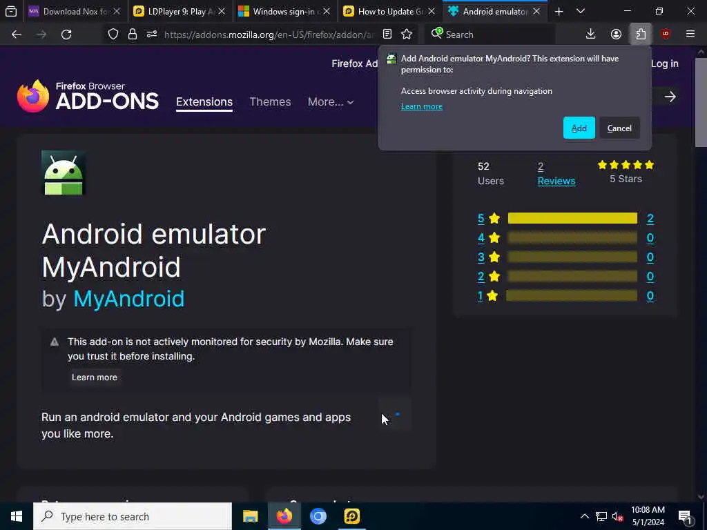707x530 pixels.
Task: Open the 2 star rating link
Action: 481,276
